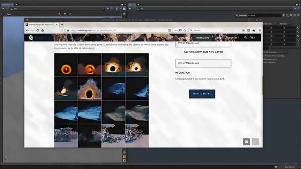This screenshot has height=169, width=301.
Task: Go back in Firefox
Action: coord(27,30)
